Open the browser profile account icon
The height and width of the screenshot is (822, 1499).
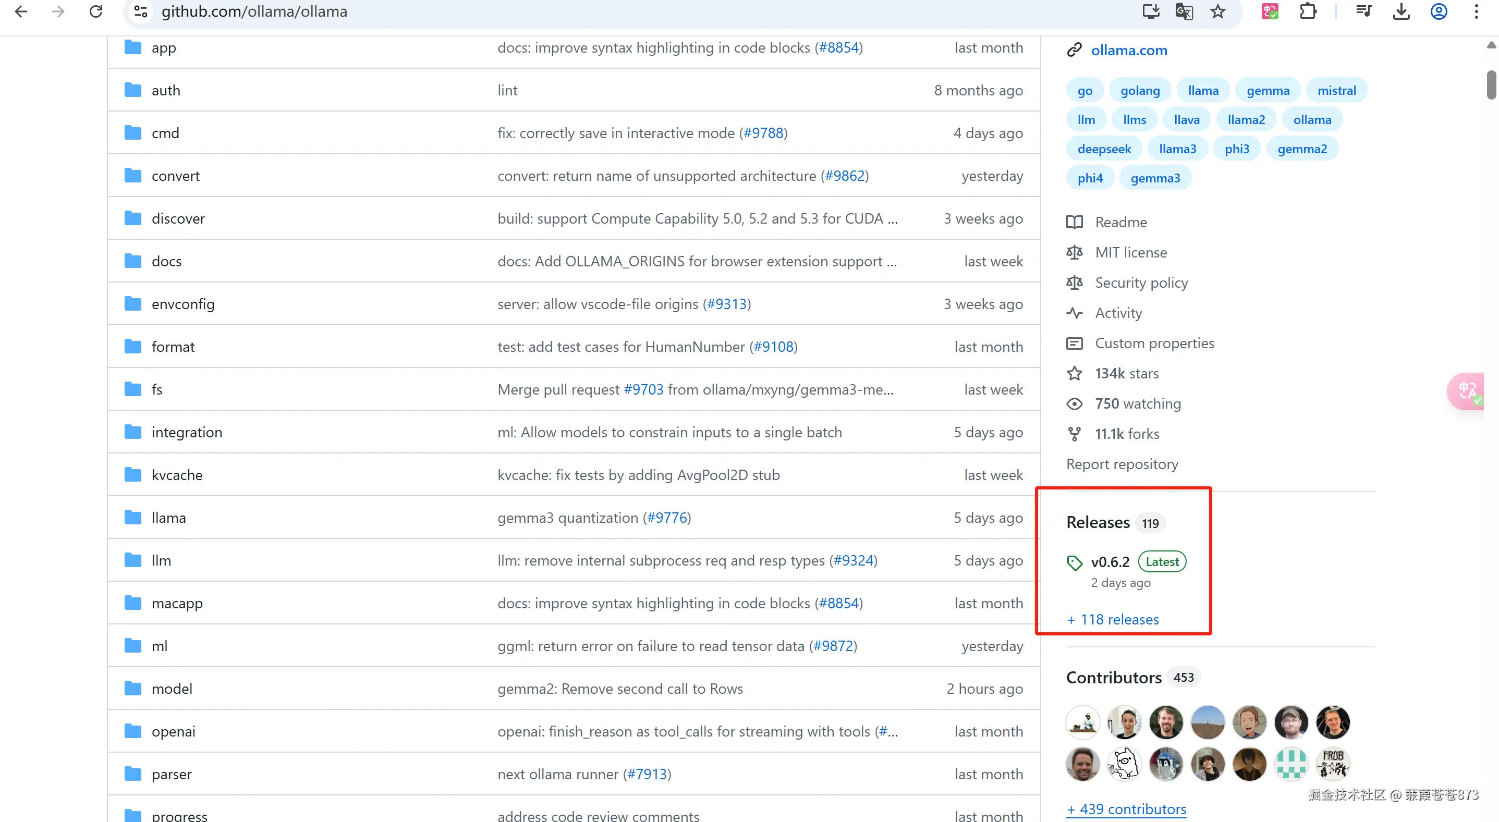coord(1439,11)
